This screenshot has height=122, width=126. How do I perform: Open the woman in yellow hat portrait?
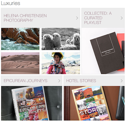(61, 63)
